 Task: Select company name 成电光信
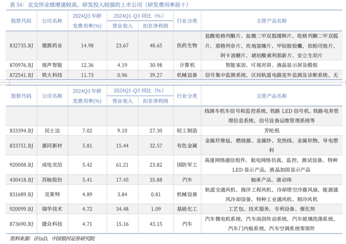[x=52, y=165]
